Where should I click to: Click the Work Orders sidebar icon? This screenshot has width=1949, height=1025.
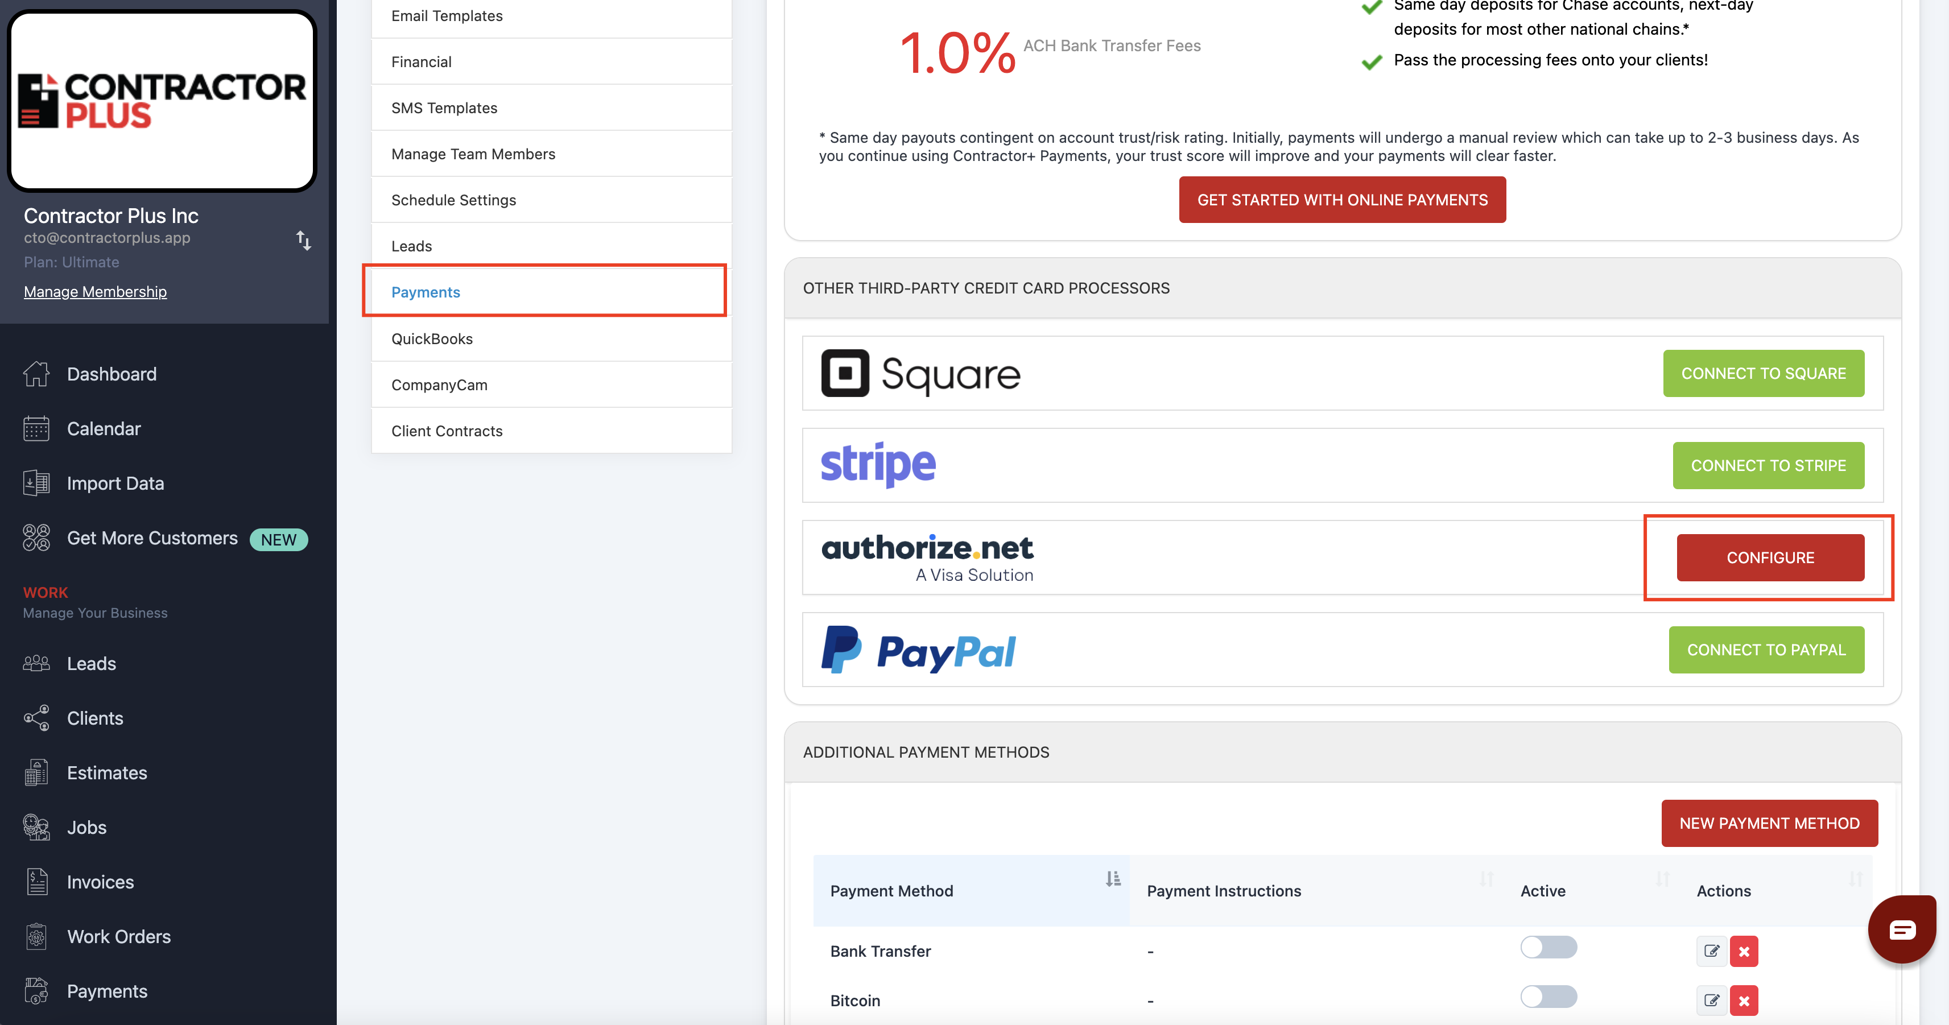tap(36, 936)
